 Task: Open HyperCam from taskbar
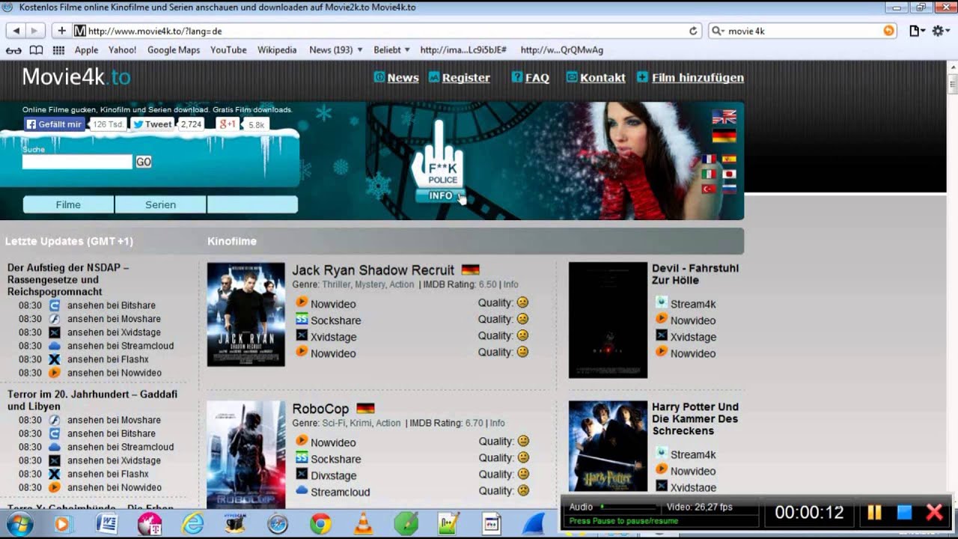point(235,524)
